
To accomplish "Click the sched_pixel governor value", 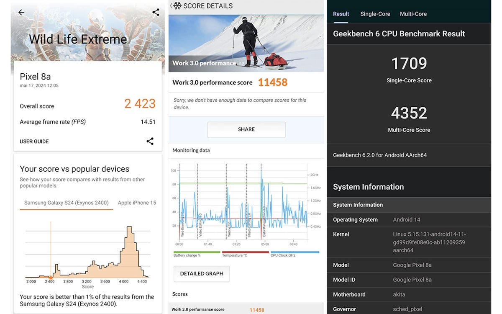I will click(407, 309).
